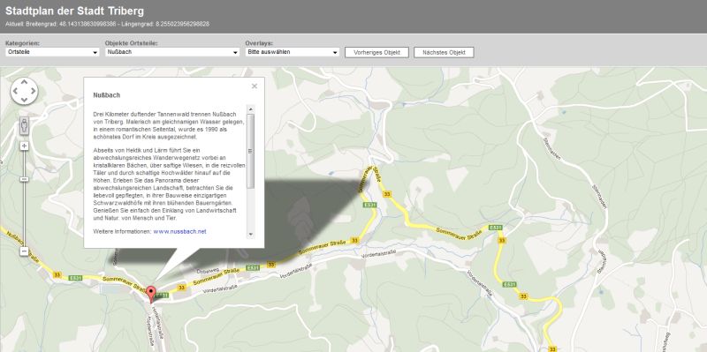Click the zoom slider handle
The height and width of the screenshot is (352, 707).
25,179
